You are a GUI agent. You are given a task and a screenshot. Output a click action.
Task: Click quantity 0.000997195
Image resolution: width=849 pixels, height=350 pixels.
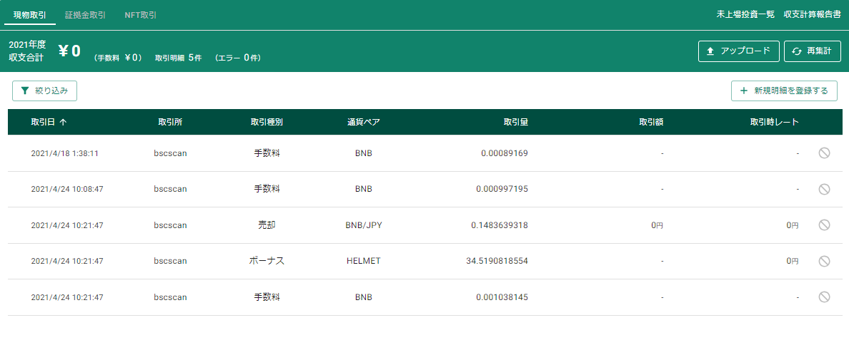[x=502, y=189]
